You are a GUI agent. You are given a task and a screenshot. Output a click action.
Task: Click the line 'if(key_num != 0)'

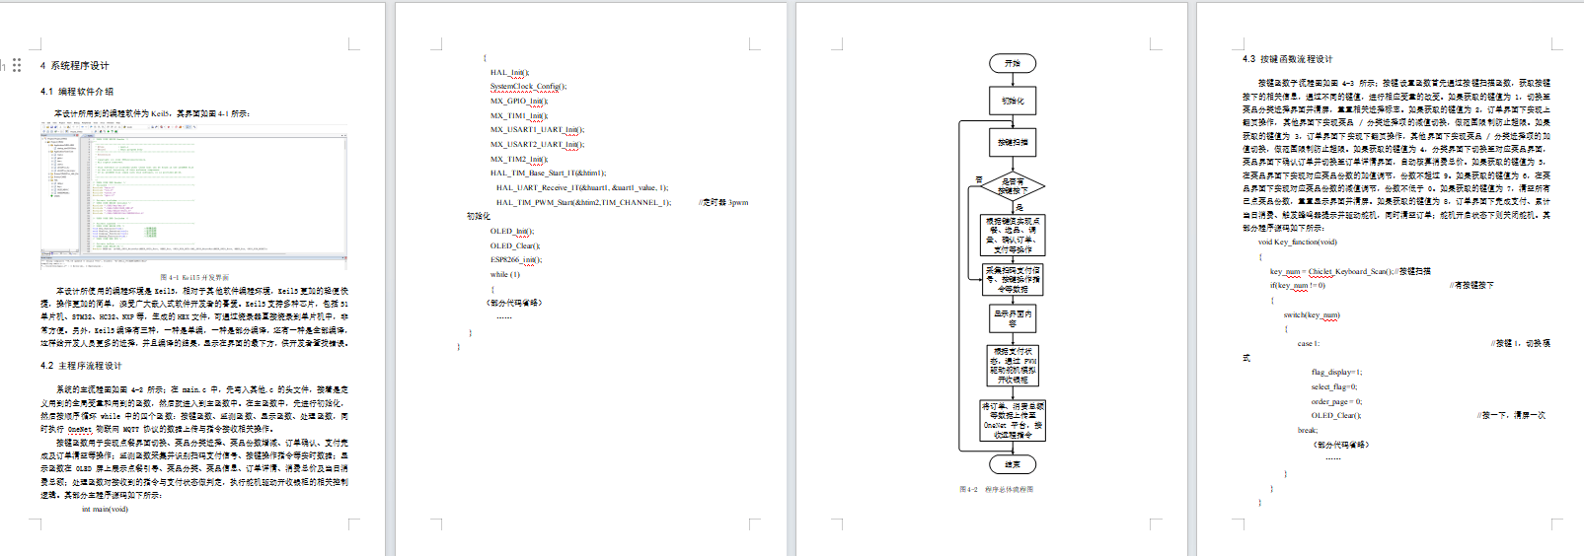click(1297, 285)
